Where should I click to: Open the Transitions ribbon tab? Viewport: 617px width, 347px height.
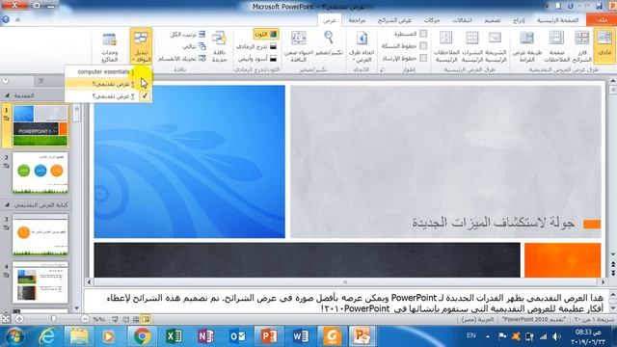(x=462, y=20)
